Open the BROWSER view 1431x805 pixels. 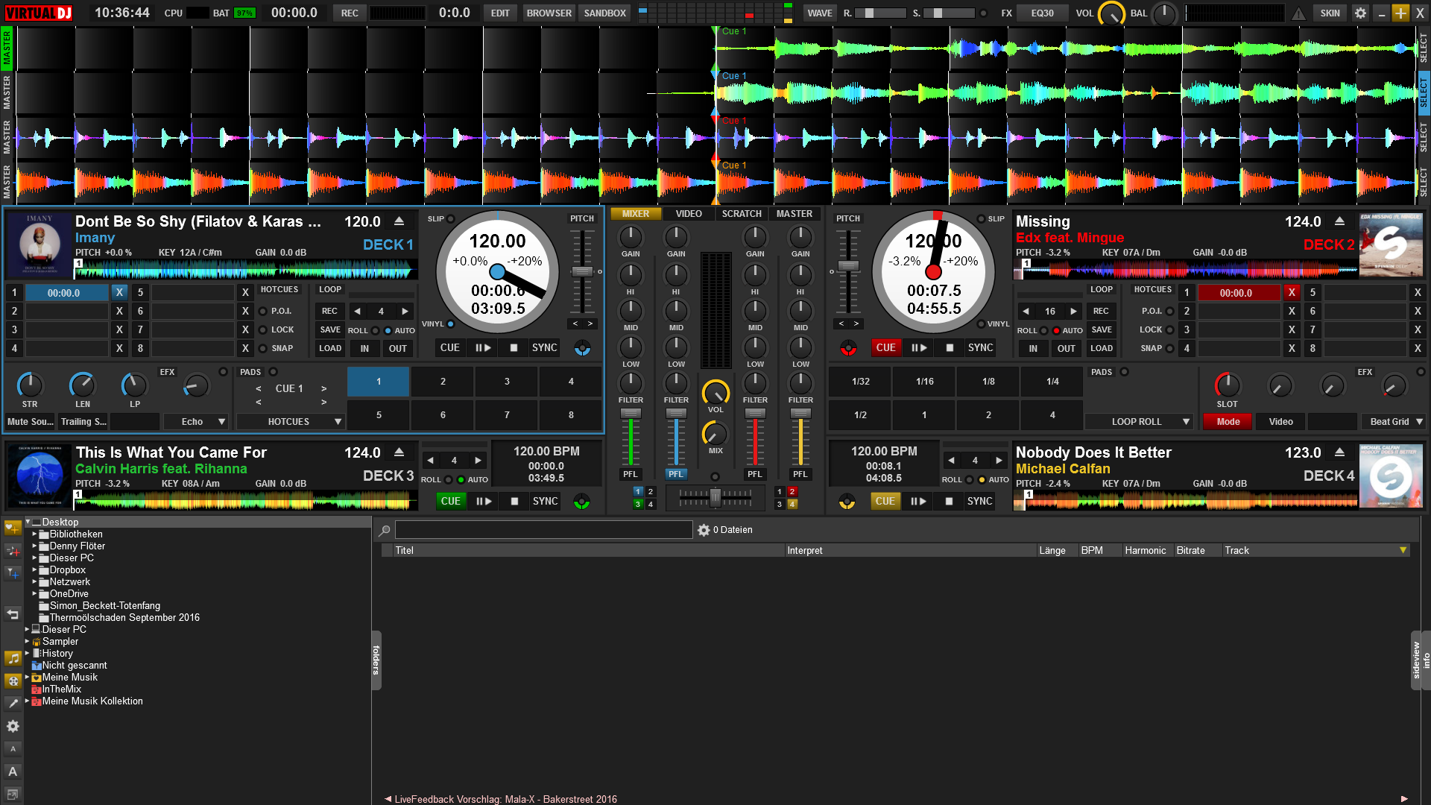click(549, 13)
